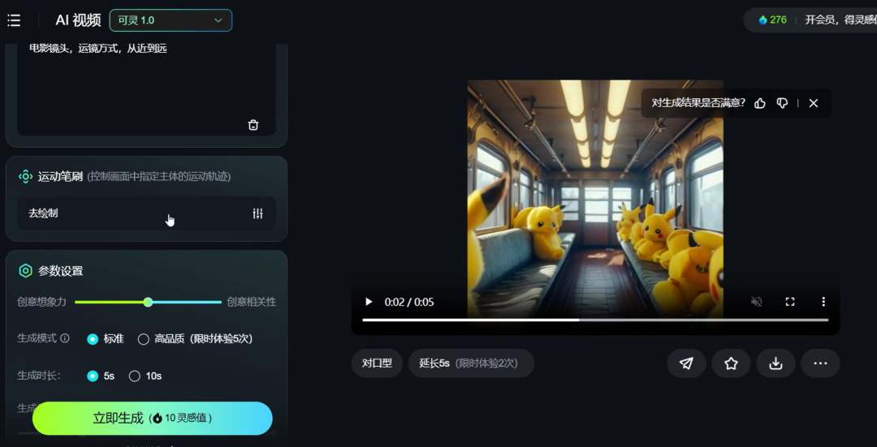Click the 运动笔刷 motion brush icon
877x447 pixels.
(x=25, y=177)
